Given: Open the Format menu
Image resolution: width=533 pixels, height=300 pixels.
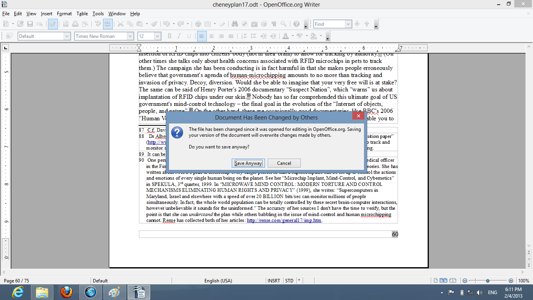Looking at the screenshot, I should (64, 14).
